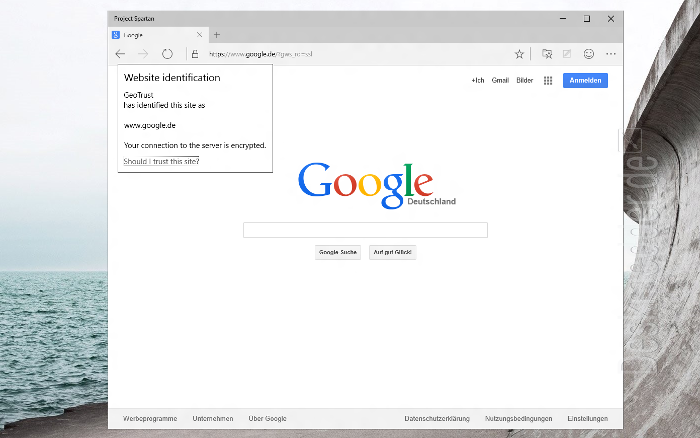Click the address bar URL
The width and height of the screenshot is (700, 438).
(260, 54)
